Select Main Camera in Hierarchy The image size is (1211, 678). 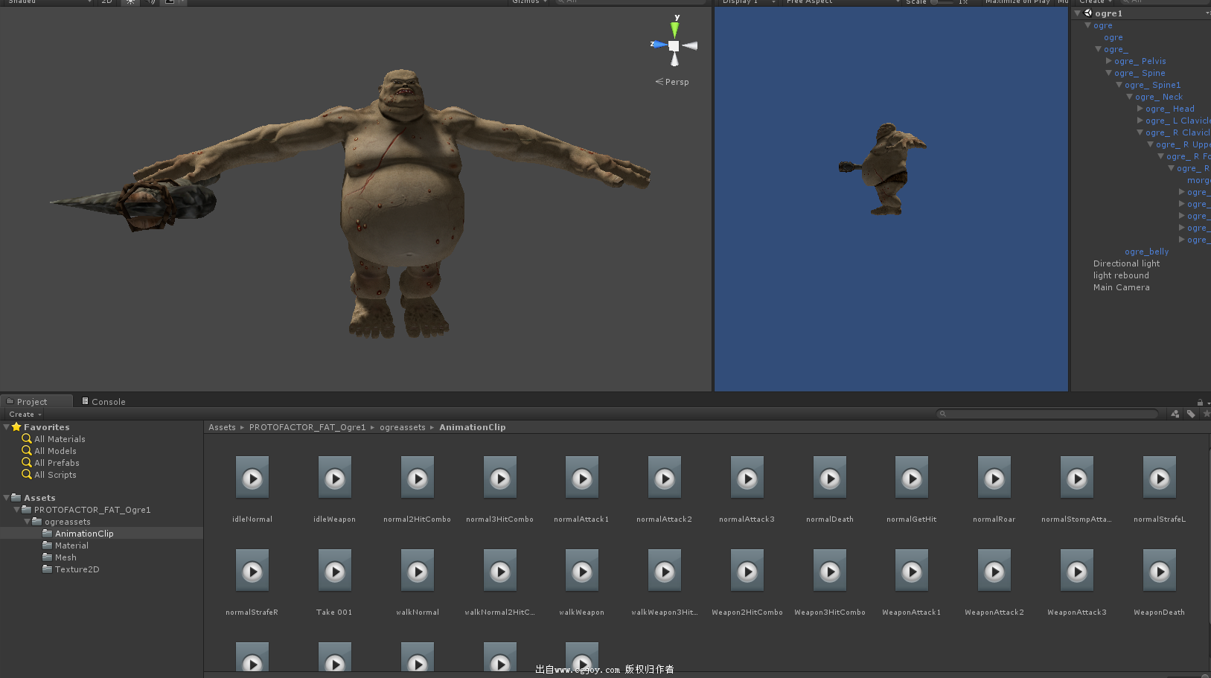click(1121, 287)
